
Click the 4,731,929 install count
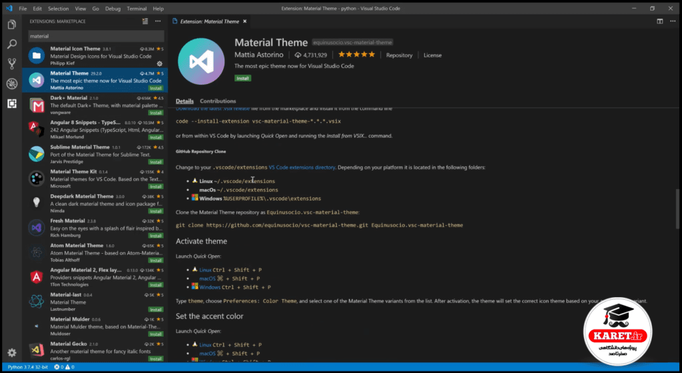tap(310, 55)
